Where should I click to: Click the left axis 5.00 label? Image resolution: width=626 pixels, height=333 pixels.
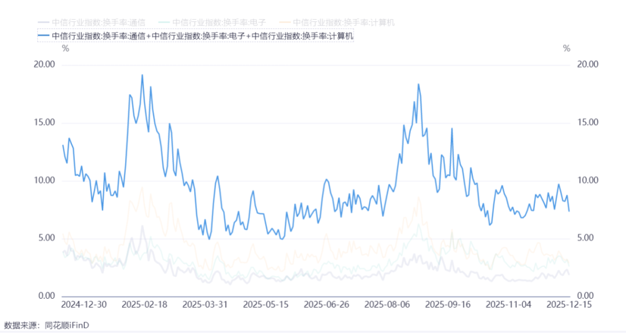click(x=47, y=238)
